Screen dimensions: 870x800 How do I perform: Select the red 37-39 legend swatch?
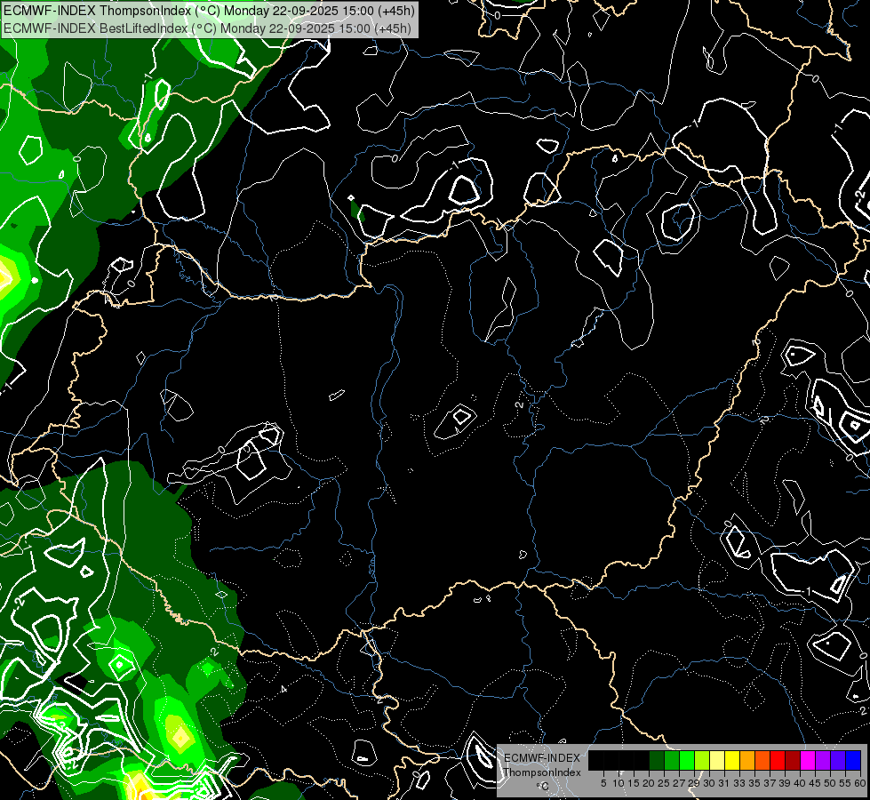(778, 760)
